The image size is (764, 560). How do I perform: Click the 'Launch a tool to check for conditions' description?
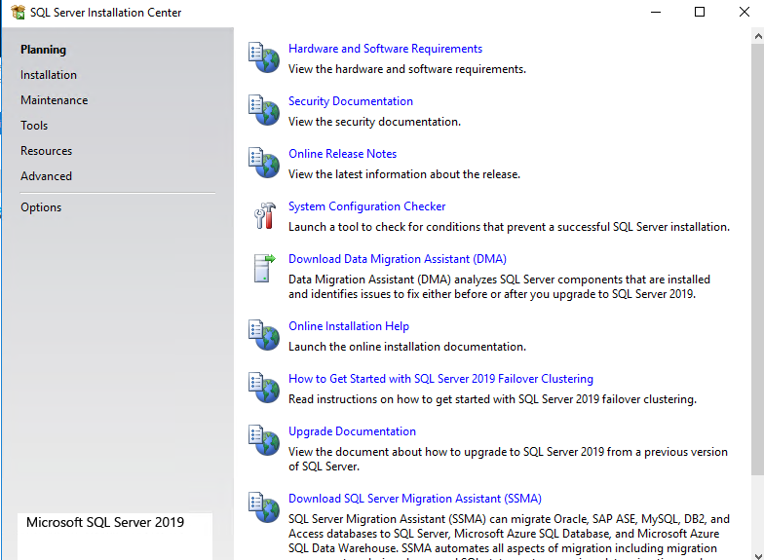pos(509,227)
